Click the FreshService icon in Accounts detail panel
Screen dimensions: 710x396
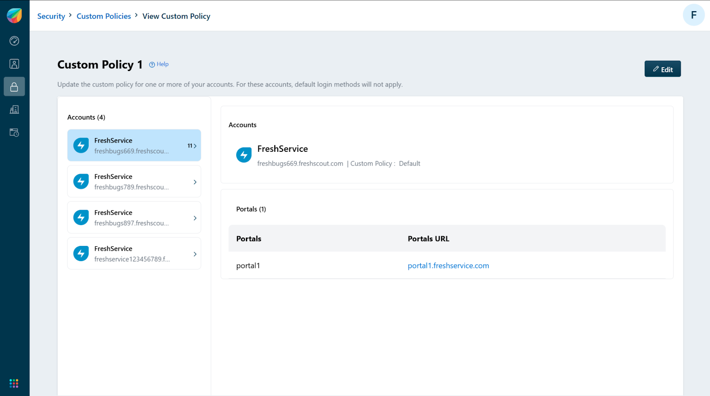[244, 155]
